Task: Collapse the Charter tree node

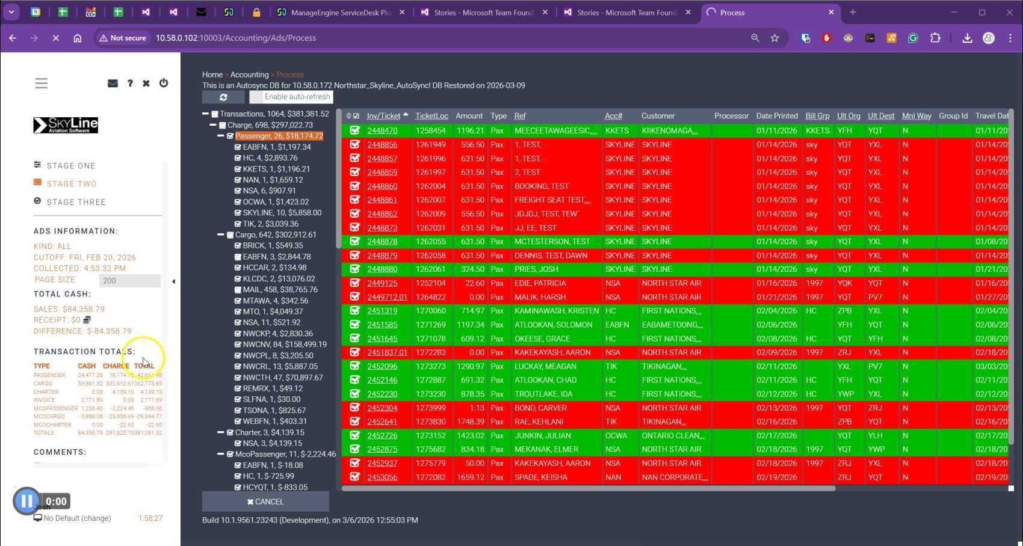Action: (x=221, y=432)
